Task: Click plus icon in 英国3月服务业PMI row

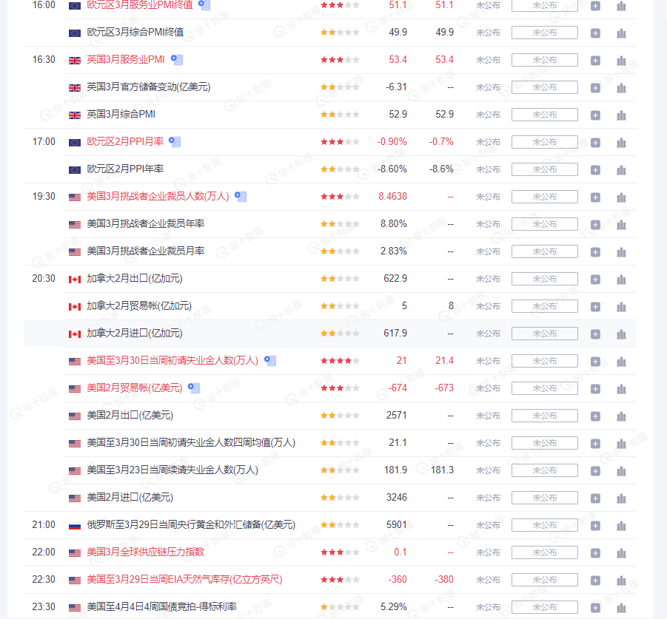Action: [x=595, y=61]
